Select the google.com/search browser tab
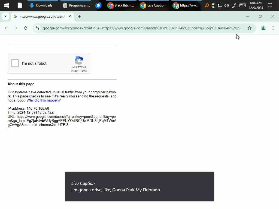The width and height of the screenshot is (279, 209). point(42,16)
